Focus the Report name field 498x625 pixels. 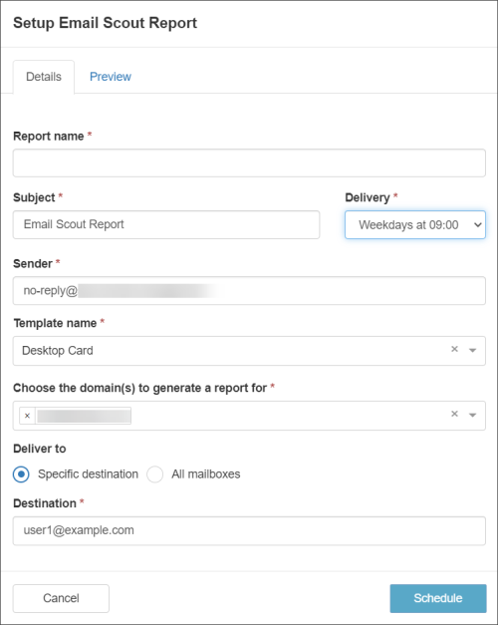pyautogui.click(x=249, y=163)
